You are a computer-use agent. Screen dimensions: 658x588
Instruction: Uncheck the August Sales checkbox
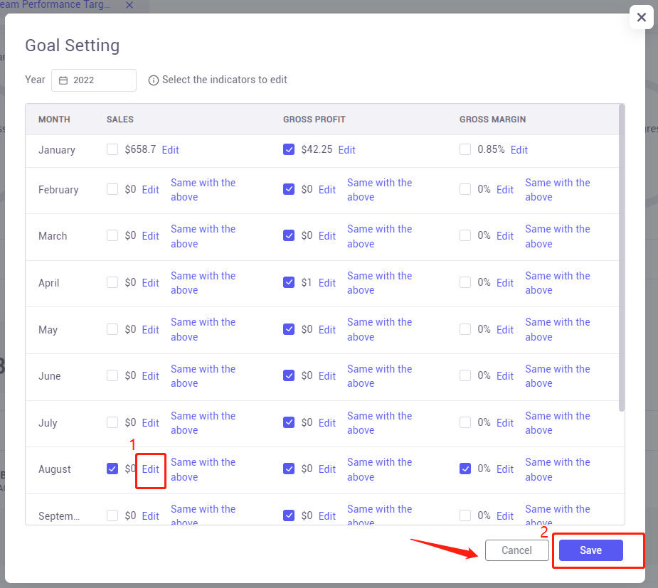pos(112,469)
